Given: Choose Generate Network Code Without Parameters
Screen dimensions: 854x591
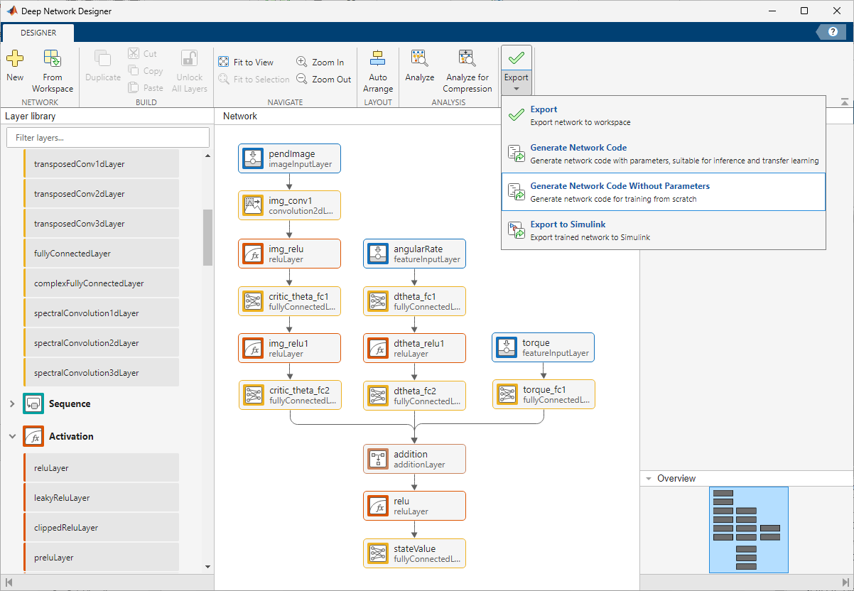Looking at the screenshot, I should (x=663, y=192).
